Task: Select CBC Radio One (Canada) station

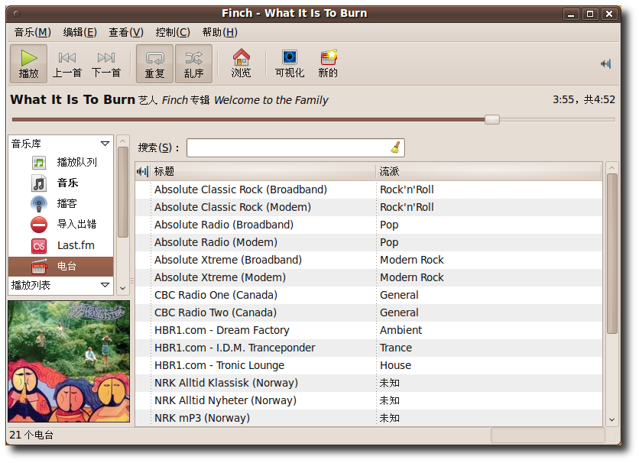Action: (368, 295)
